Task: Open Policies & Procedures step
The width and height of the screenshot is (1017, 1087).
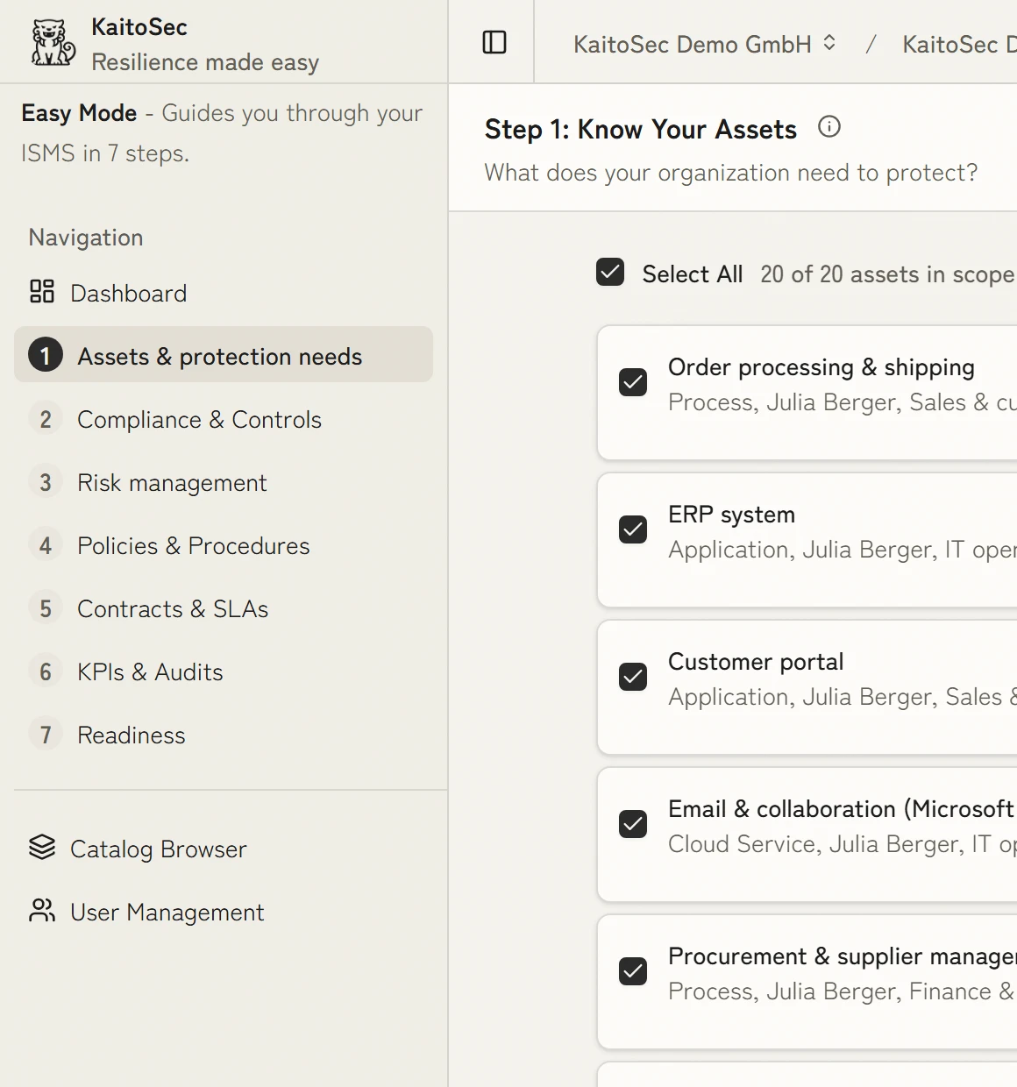Action: 224,545
